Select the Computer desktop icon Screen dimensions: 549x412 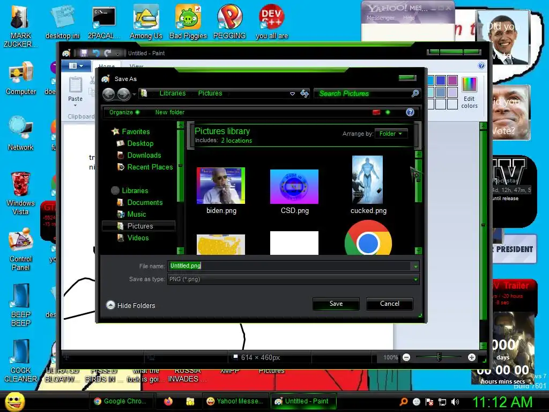click(x=21, y=78)
